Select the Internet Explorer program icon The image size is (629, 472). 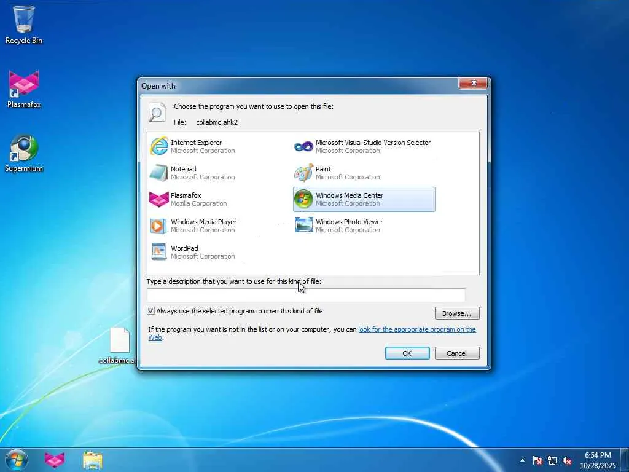pyautogui.click(x=159, y=146)
